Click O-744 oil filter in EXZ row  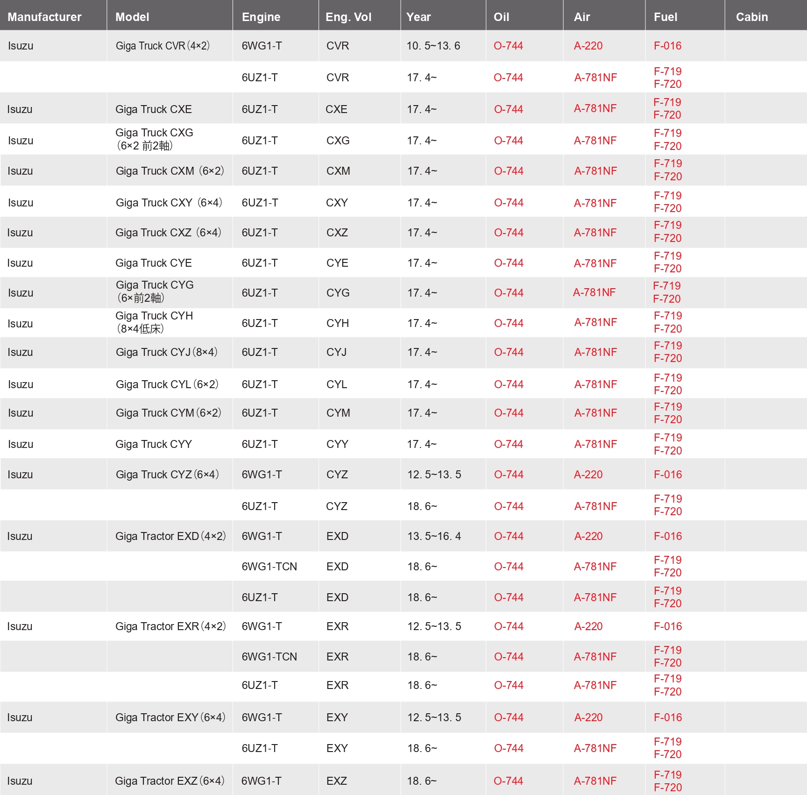pos(509,781)
